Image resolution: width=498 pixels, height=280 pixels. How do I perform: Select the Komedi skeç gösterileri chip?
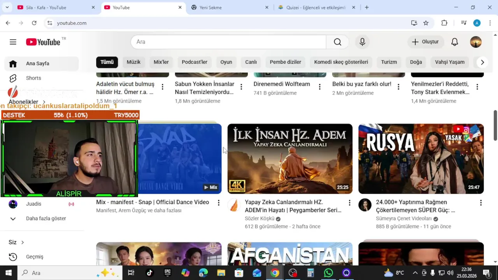(x=341, y=62)
